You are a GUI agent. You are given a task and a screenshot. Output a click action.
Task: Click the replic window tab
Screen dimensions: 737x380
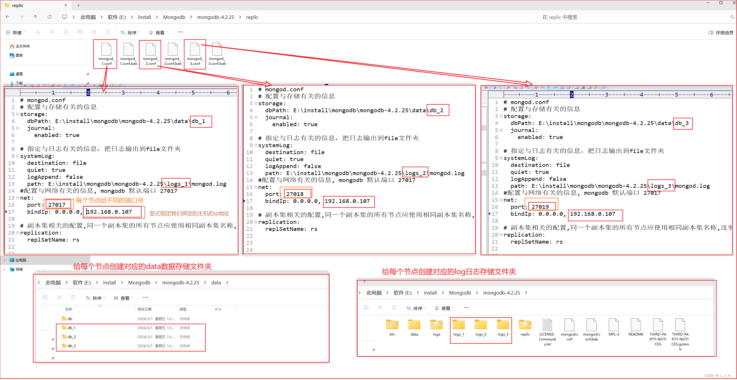click(x=36, y=5)
